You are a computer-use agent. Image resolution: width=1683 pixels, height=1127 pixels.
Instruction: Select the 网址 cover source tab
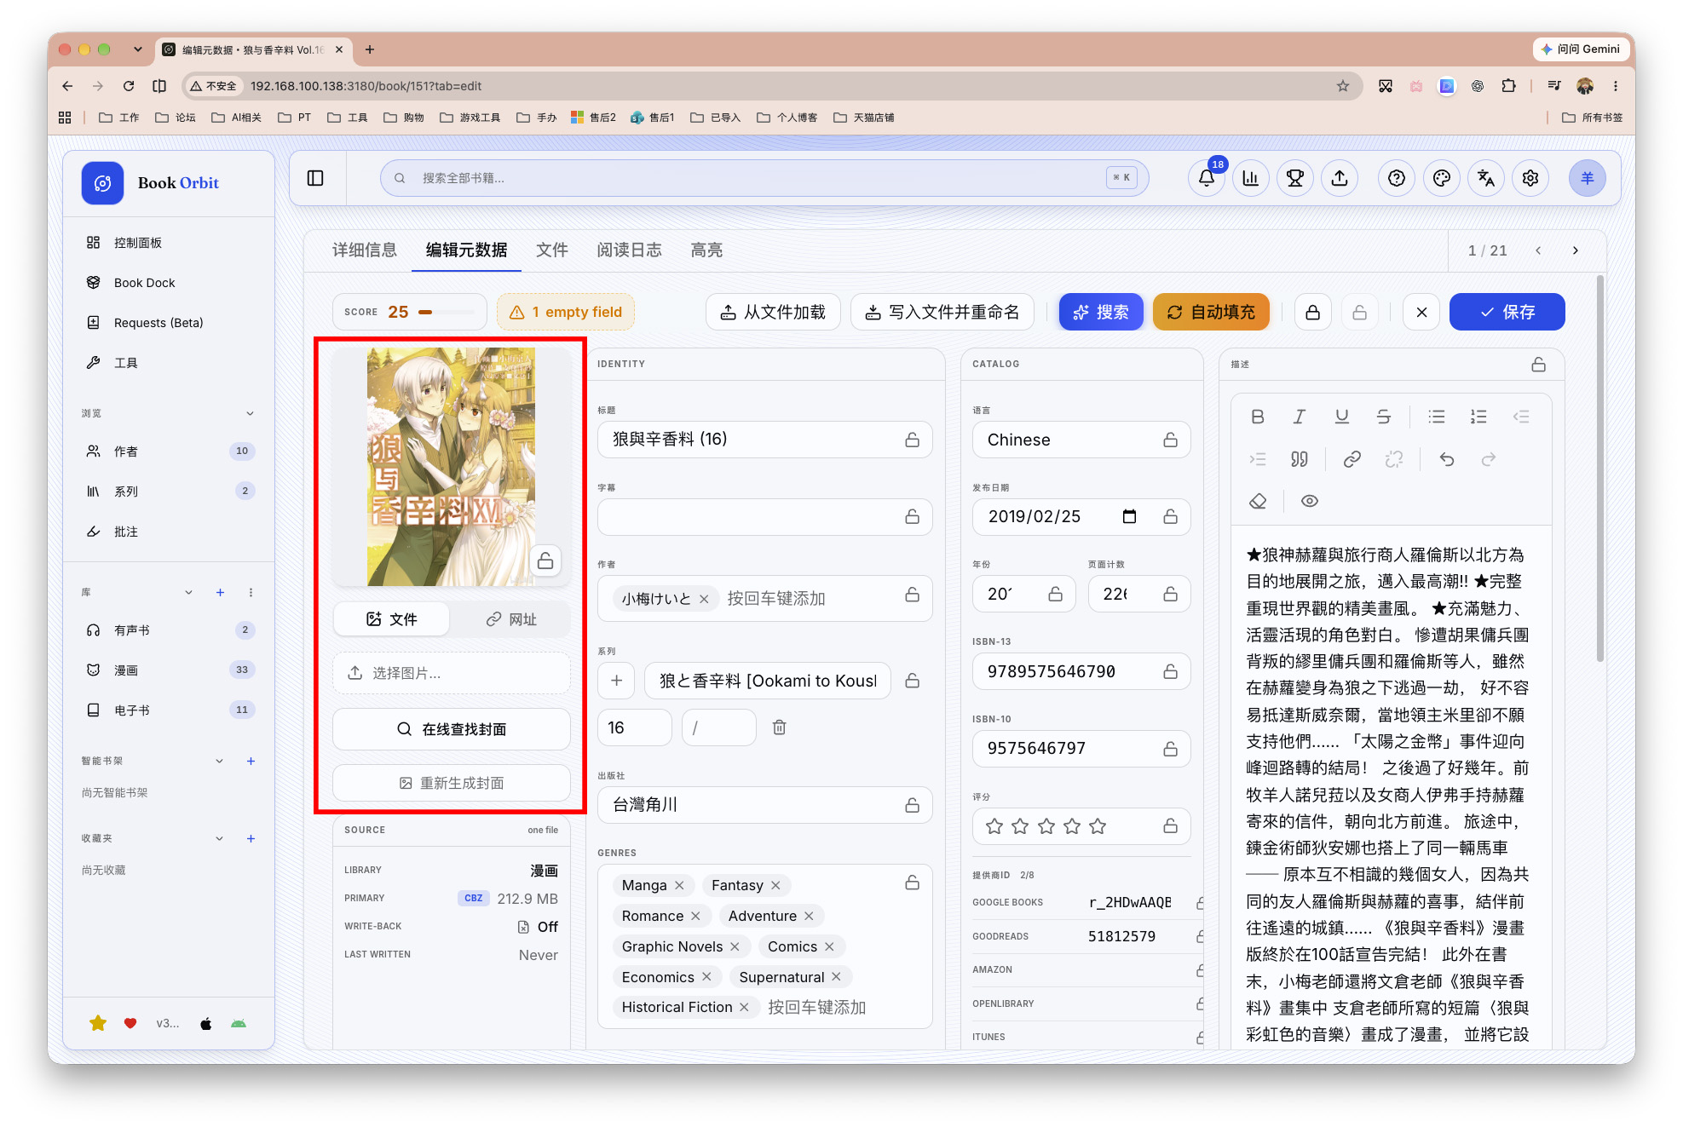[510, 619]
